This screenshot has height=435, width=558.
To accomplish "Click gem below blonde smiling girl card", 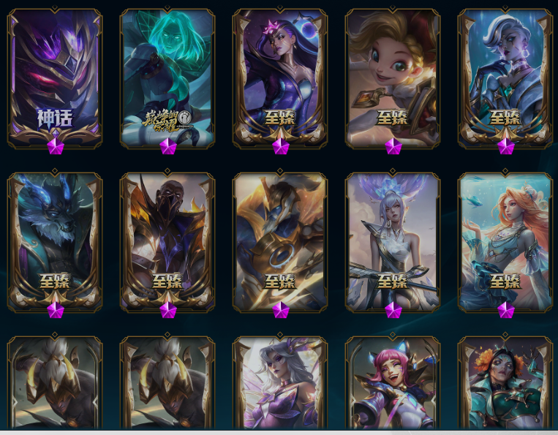I will [393, 146].
